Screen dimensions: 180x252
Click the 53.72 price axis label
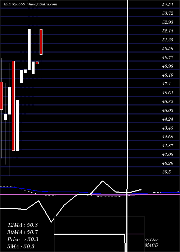click(x=168, y=13)
